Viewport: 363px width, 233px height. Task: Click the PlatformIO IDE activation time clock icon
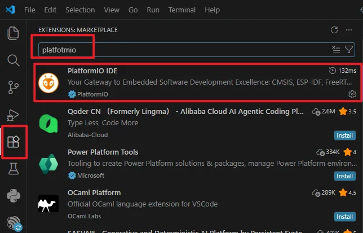pyautogui.click(x=333, y=71)
